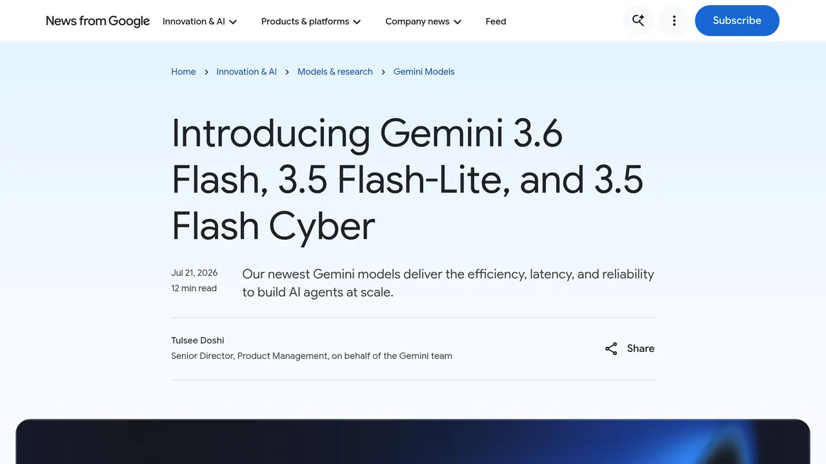Click the Subscribe button

click(737, 21)
